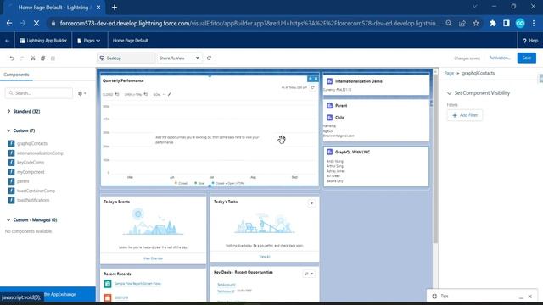Click the copy icon in builder toolbar
Screen dimensions: 543x305
pyautogui.click(x=43, y=58)
